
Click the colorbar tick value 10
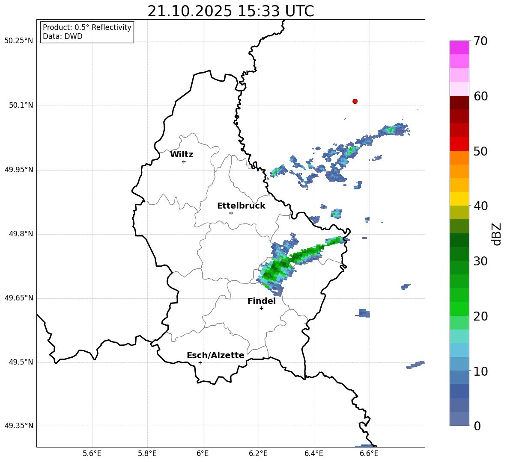[x=480, y=371]
